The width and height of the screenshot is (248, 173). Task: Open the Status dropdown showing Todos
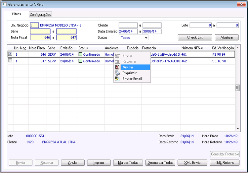[134, 38]
